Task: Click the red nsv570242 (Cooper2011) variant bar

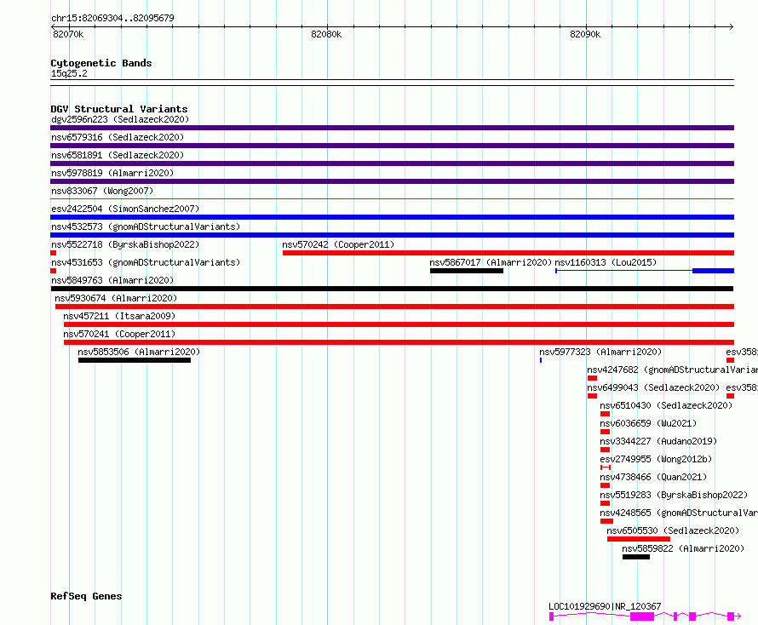Action: (x=508, y=253)
